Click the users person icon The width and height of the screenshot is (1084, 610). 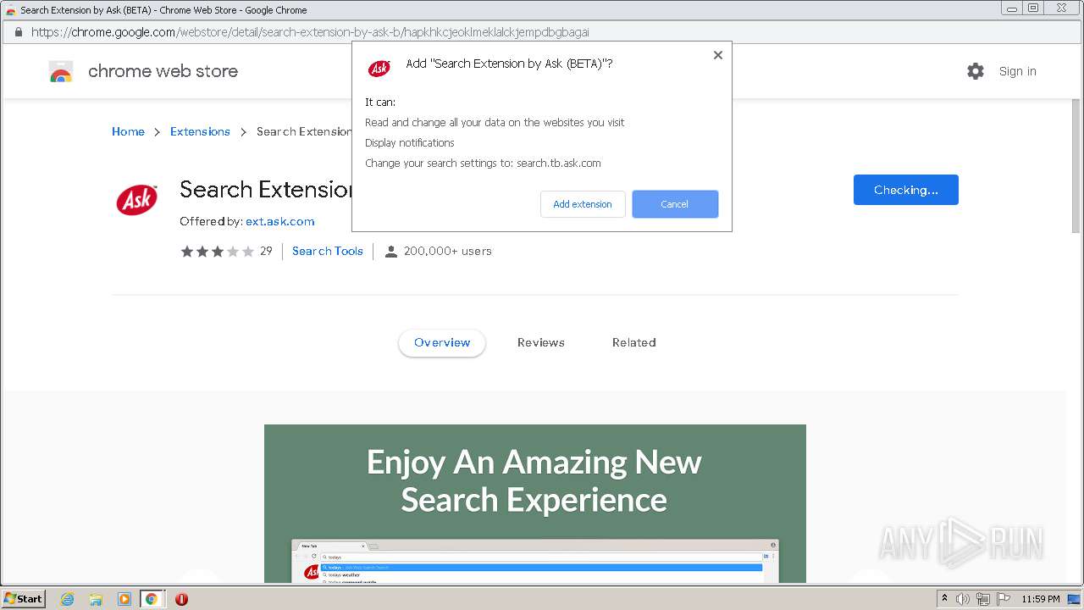[x=390, y=252]
